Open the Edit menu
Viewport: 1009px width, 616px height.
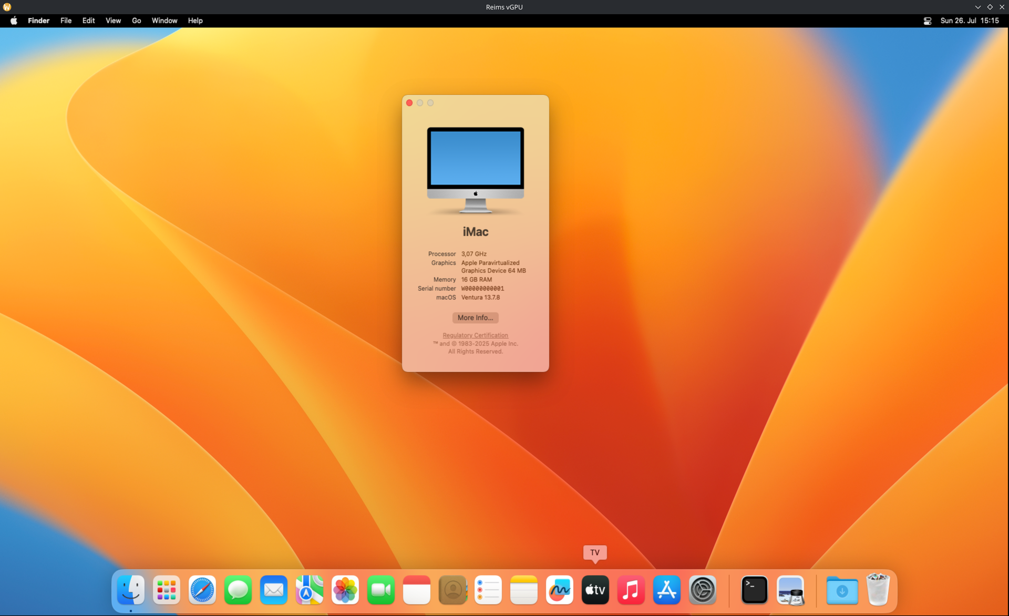pyautogui.click(x=88, y=20)
